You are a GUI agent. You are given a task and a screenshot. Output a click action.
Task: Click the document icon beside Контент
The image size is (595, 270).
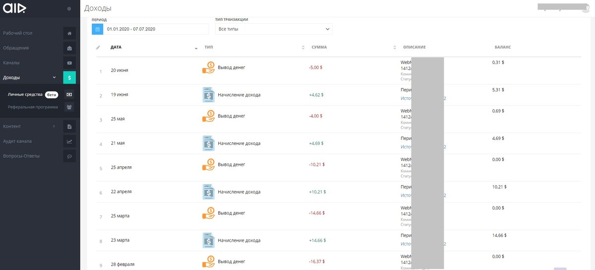[69, 127]
